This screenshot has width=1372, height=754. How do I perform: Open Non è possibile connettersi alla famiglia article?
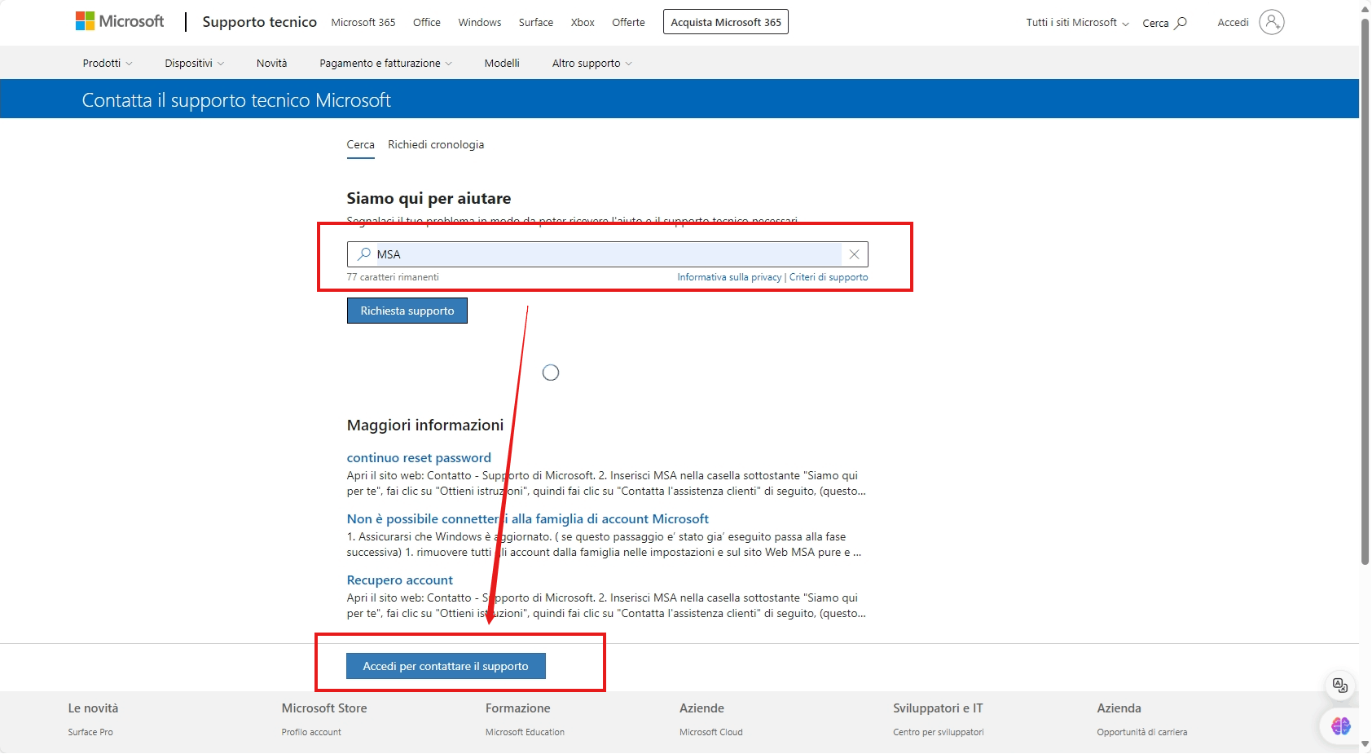pyautogui.click(x=527, y=518)
